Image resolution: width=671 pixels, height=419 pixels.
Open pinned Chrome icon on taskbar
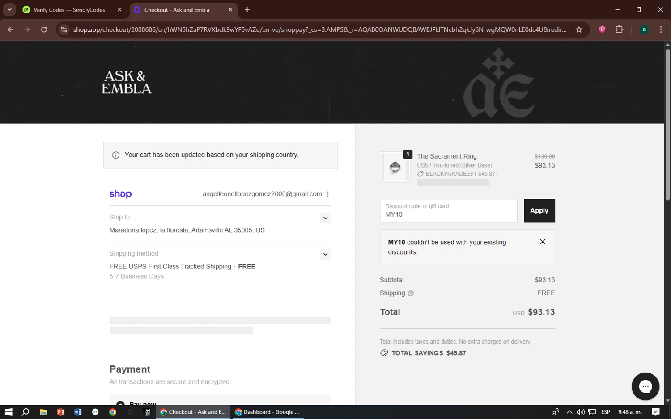pos(113,412)
